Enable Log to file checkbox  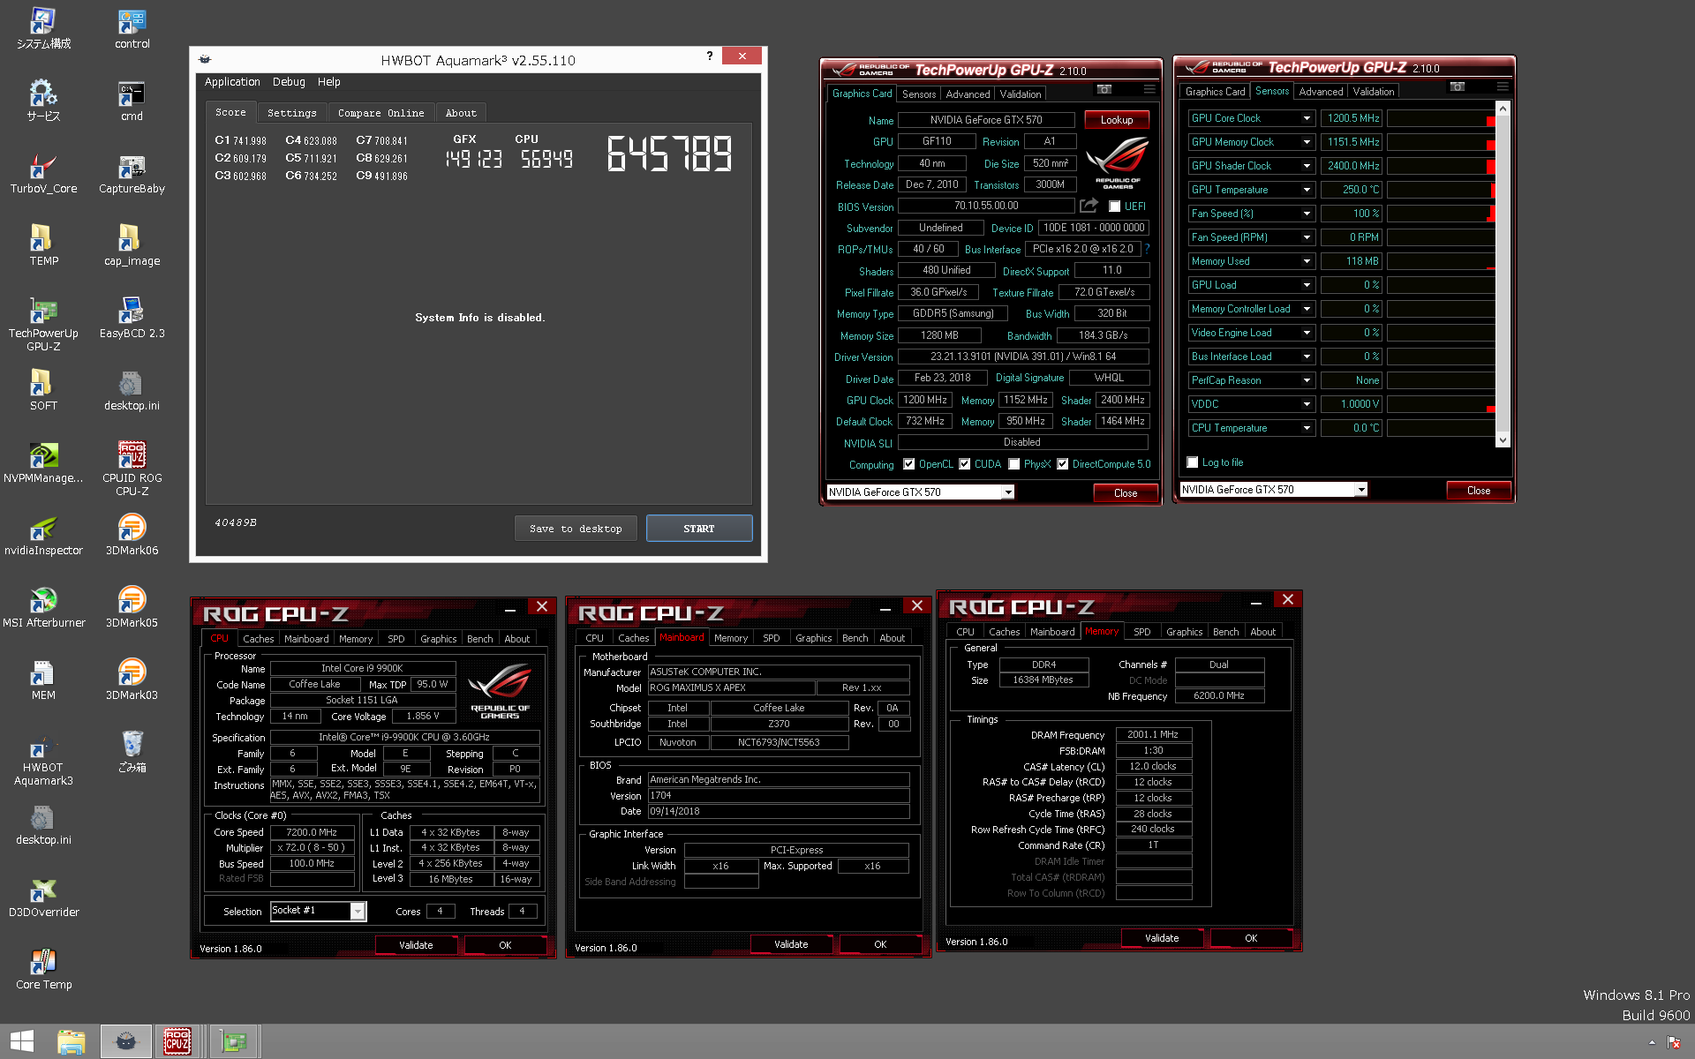pyautogui.click(x=1193, y=462)
